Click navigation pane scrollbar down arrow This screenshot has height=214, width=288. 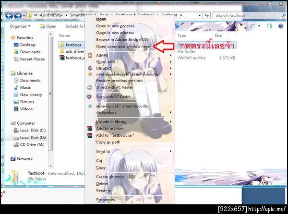(50, 166)
